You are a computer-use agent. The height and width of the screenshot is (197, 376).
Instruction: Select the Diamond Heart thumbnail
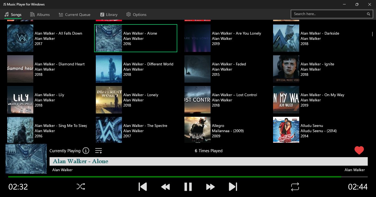20,69
